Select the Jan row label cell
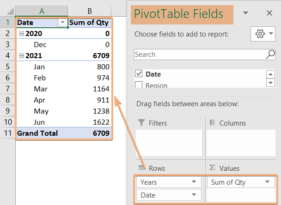Viewport: 281px width, 205px height. click(42, 67)
